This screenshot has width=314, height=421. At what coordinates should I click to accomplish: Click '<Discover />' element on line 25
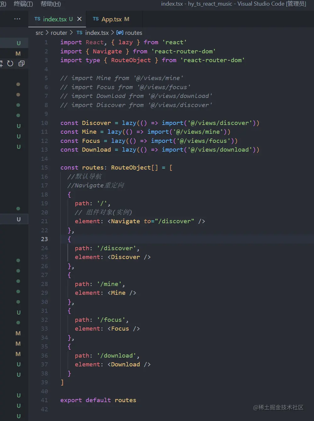(x=129, y=257)
